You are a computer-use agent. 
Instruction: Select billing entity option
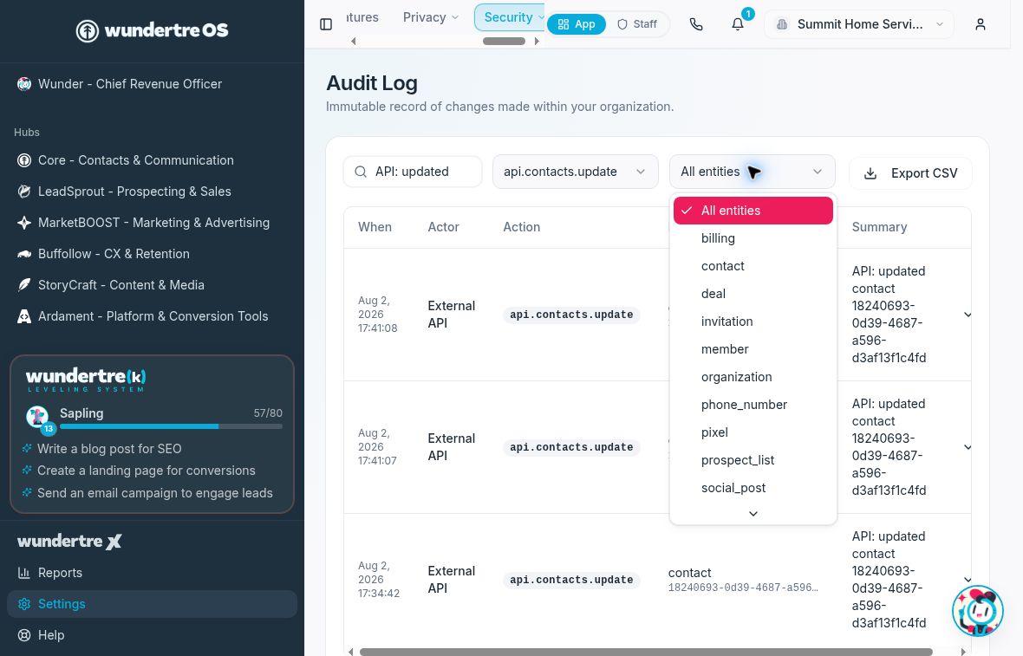(x=753, y=238)
